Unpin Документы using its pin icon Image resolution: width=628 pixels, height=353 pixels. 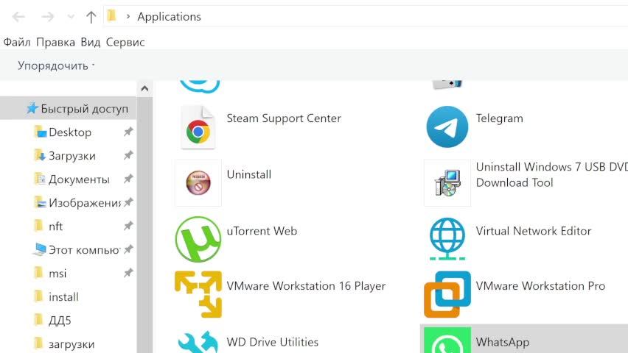[128, 179]
